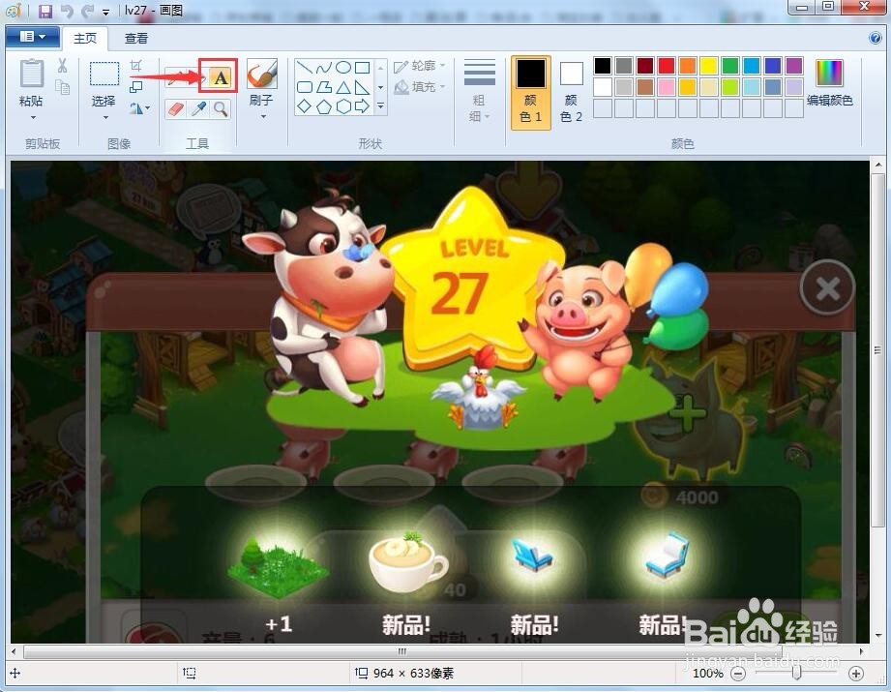Click the scroll up arrow on vertical scrollbar

click(877, 166)
